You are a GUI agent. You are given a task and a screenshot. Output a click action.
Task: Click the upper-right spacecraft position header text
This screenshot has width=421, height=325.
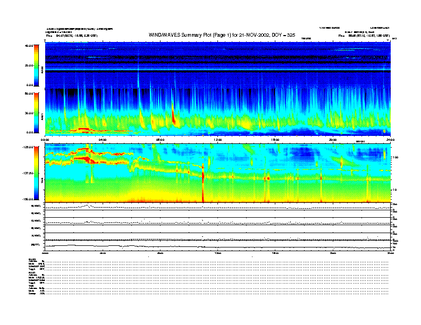(364, 36)
